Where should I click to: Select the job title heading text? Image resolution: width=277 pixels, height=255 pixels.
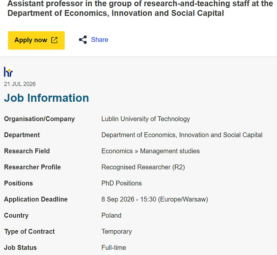(x=140, y=8)
